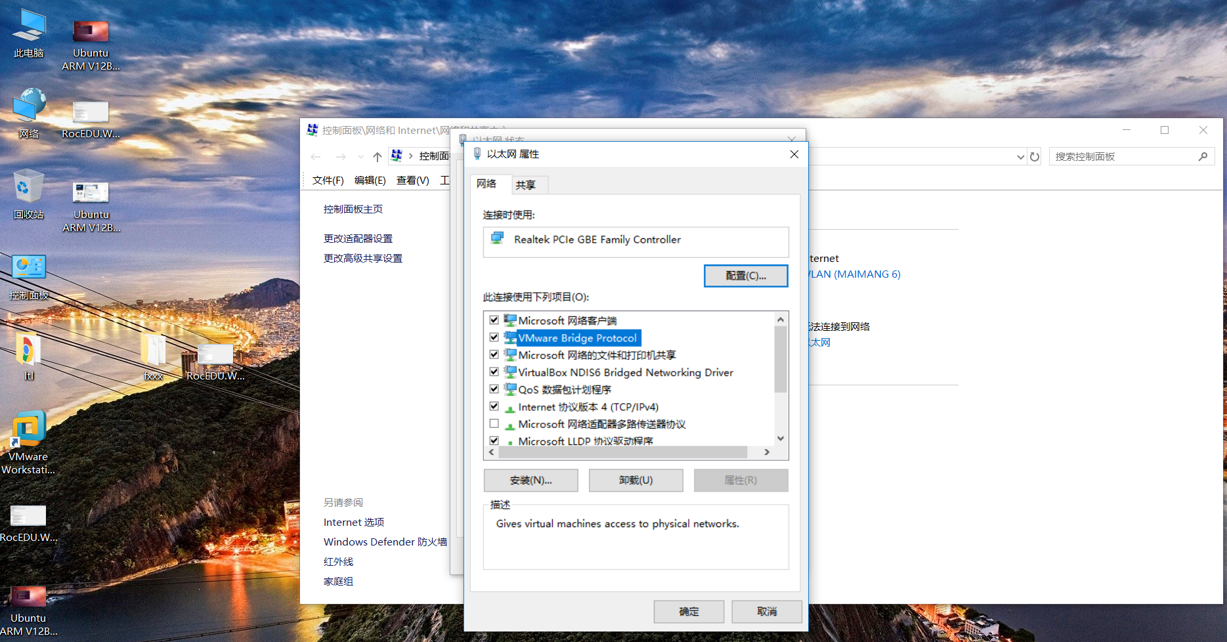
Task: Click the Microsoft 网络客户端 item icon
Action: coord(510,320)
